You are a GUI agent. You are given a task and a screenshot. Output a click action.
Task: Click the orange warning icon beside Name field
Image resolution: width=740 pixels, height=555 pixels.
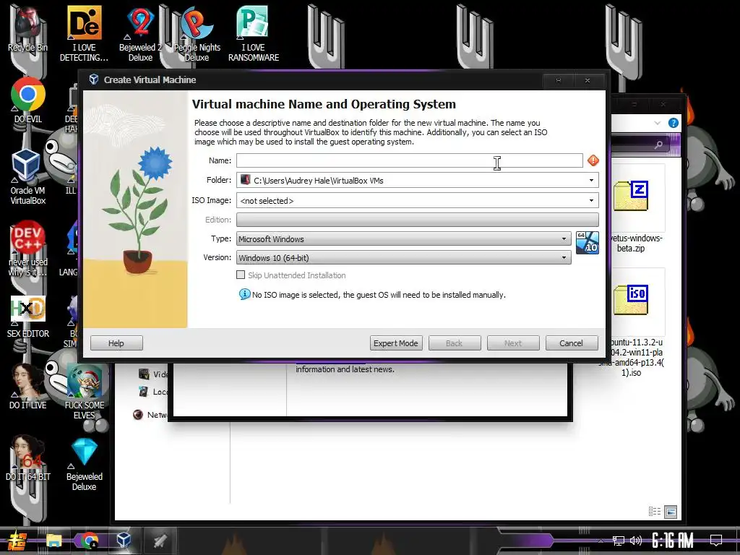593,160
